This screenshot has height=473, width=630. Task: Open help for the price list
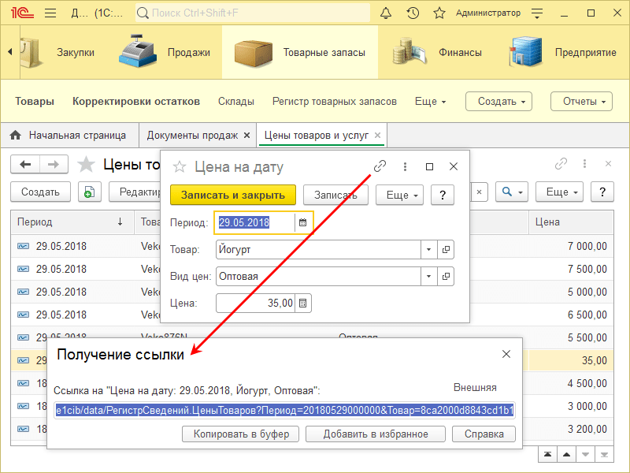[x=602, y=192]
